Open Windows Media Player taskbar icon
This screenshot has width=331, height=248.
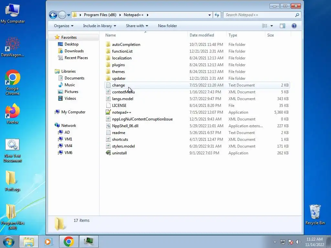48,242
